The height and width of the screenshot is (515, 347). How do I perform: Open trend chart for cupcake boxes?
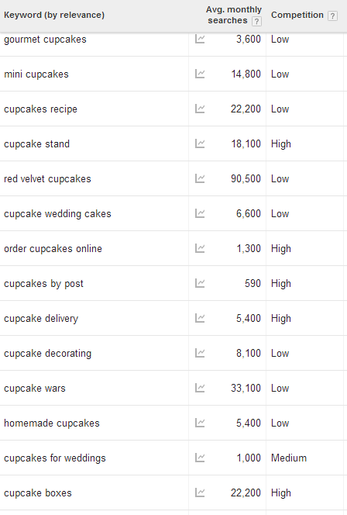point(200,493)
